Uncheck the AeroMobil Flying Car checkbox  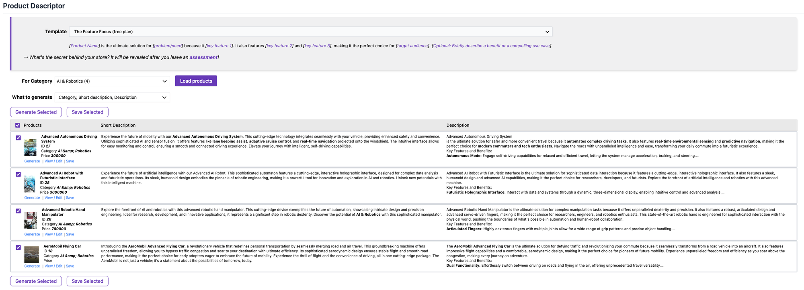(18, 247)
